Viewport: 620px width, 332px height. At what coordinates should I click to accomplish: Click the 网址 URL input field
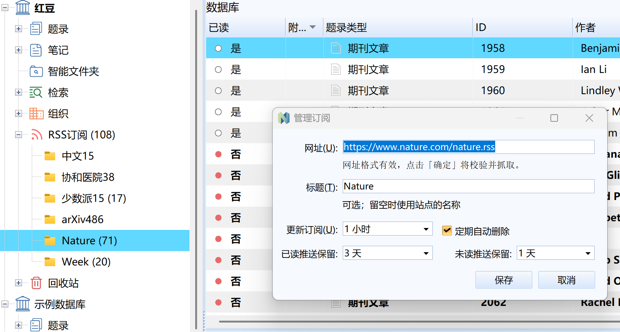tap(468, 147)
